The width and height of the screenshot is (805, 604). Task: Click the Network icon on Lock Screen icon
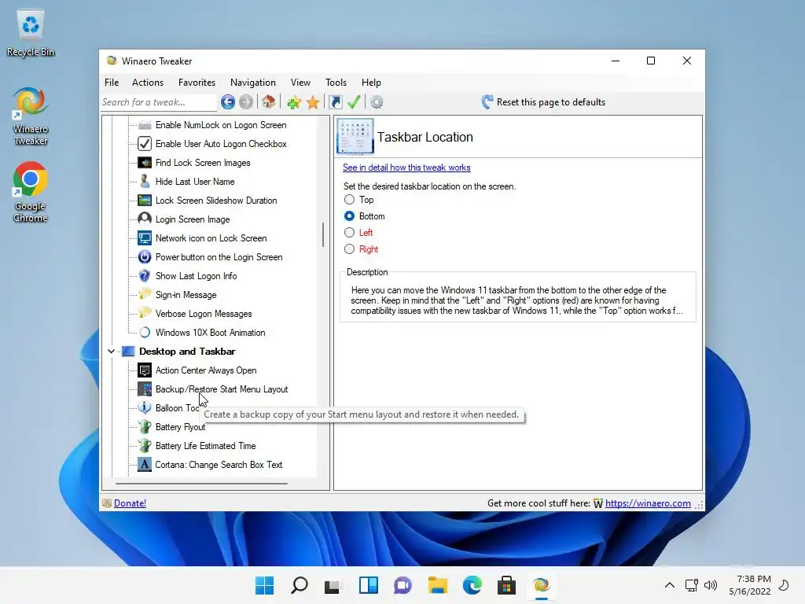click(145, 238)
